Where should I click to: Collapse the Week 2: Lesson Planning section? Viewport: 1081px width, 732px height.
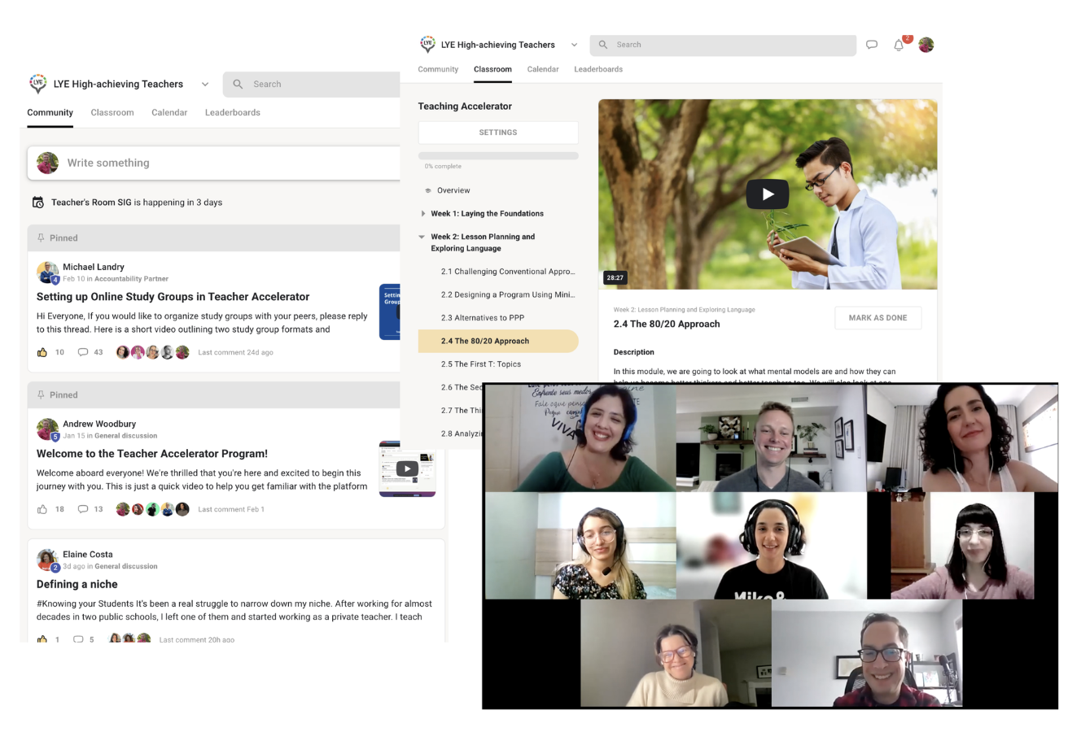tap(422, 237)
